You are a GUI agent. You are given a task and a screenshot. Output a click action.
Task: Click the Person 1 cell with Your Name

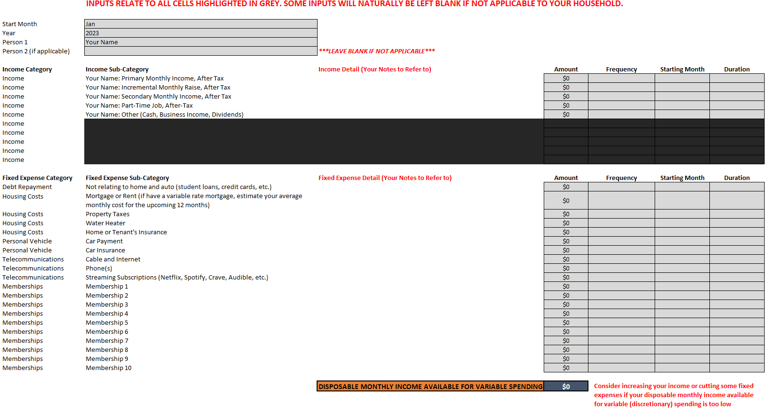coord(200,42)
